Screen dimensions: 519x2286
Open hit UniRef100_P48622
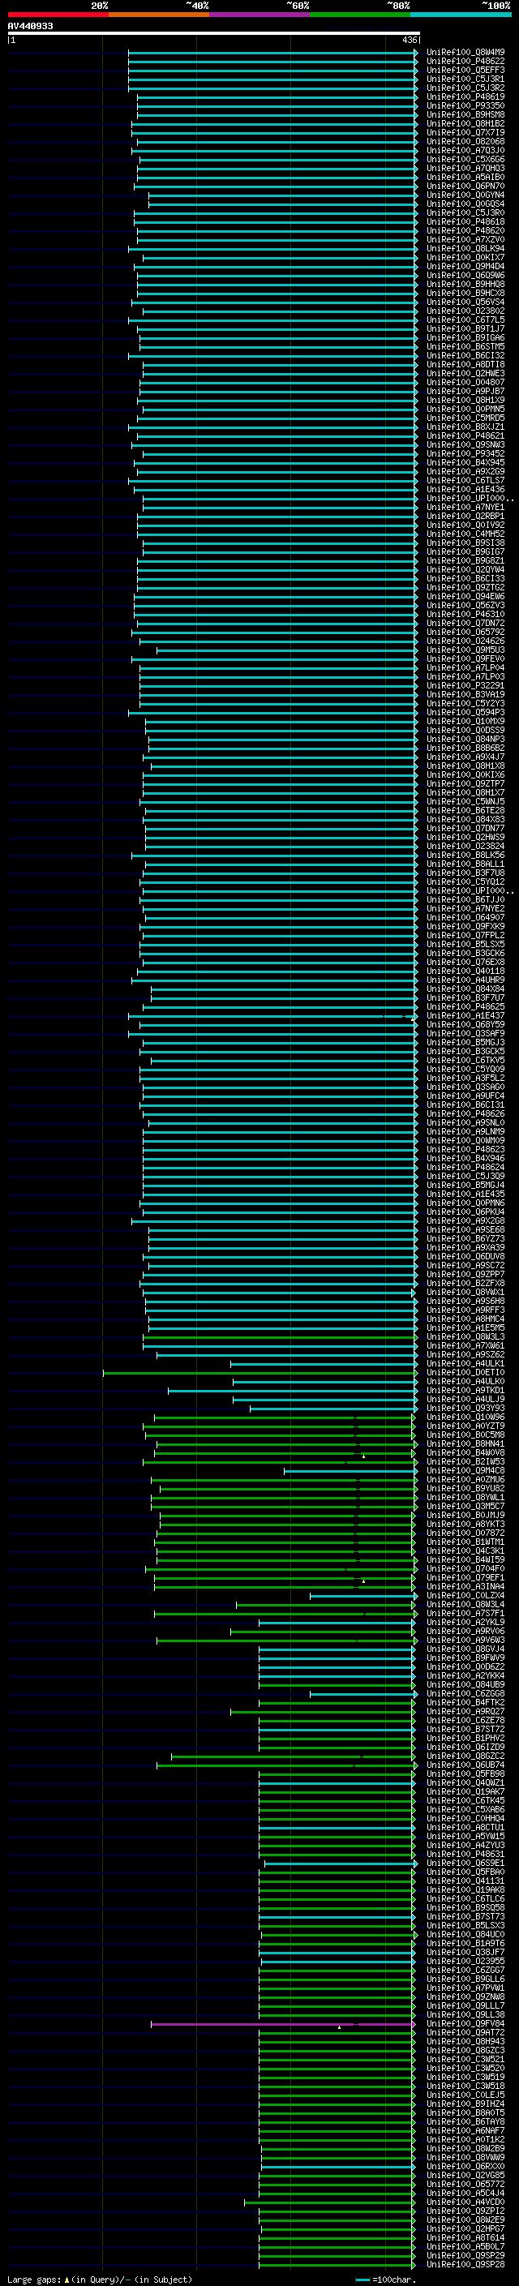tap(465, 62)
